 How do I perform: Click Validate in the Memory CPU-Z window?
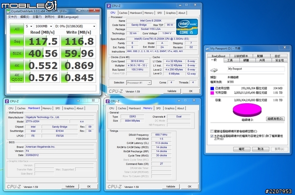click(x=171, y=187)
